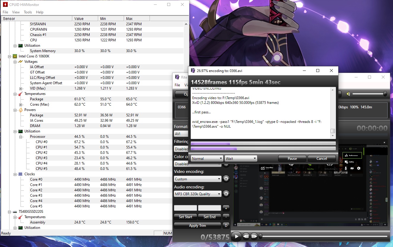Open the Normal priority dropdown
This screenshot has width=393, height=247.
pyautogui.click(x=207, y=159)
